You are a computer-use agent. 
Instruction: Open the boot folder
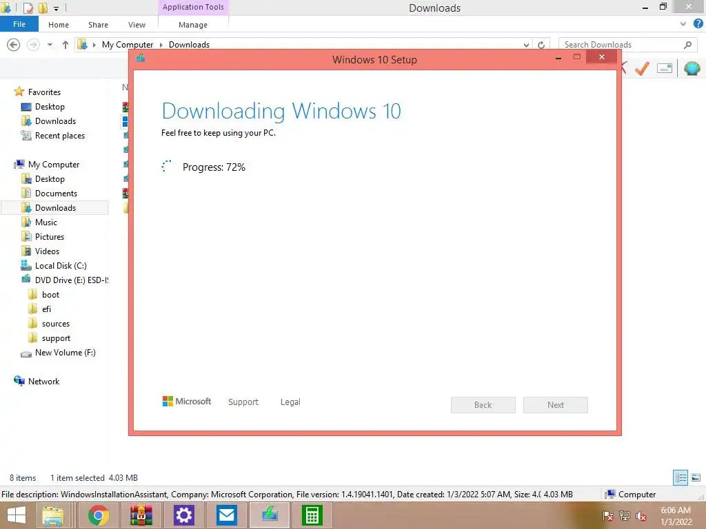coord(50,295)
